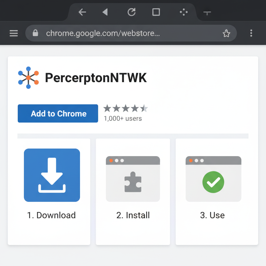Click the padlock security icon in address bar
The width and height of the screenshot is (266, 266).
pos(35,33)
